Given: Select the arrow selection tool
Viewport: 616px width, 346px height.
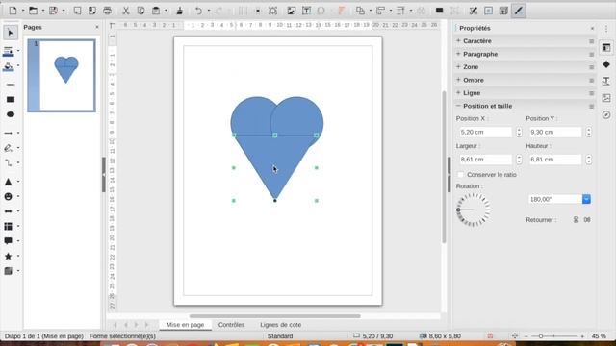Looking at the screenshot, I should [x=11, y=33].
